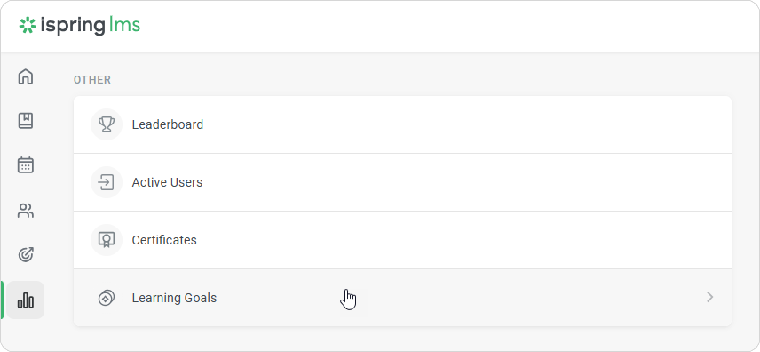Screen dimensions: 760x352
Task: Click empty space in the Certificates row
Action: pyautogui.click(x=444, y=240)
